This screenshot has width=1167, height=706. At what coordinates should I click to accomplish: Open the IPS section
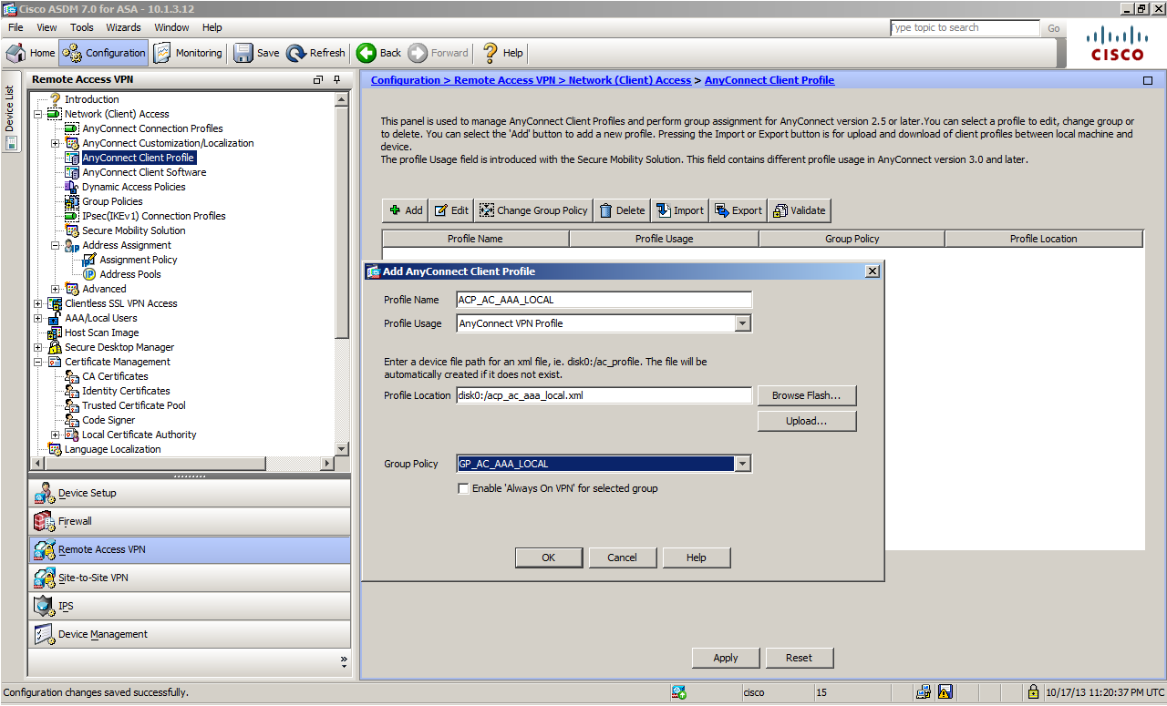(x=190, y=606)
